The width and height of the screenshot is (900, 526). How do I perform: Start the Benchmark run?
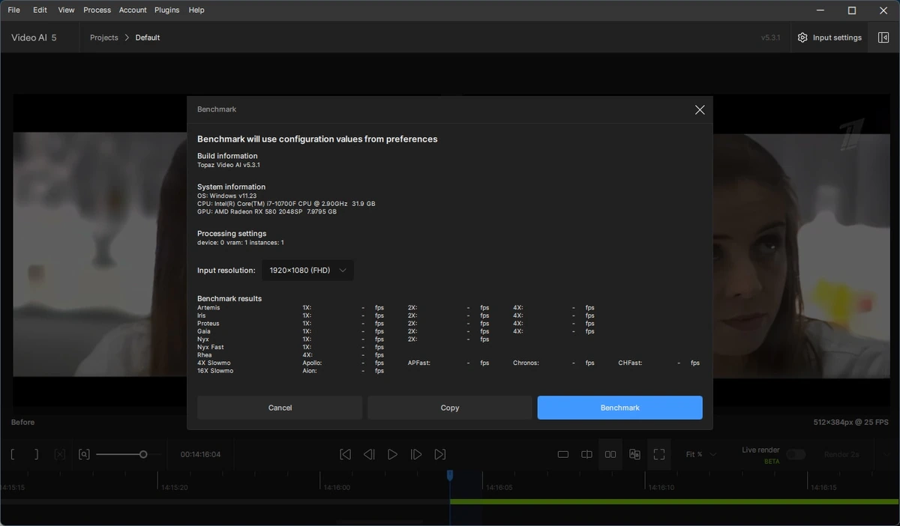point(620,408)
